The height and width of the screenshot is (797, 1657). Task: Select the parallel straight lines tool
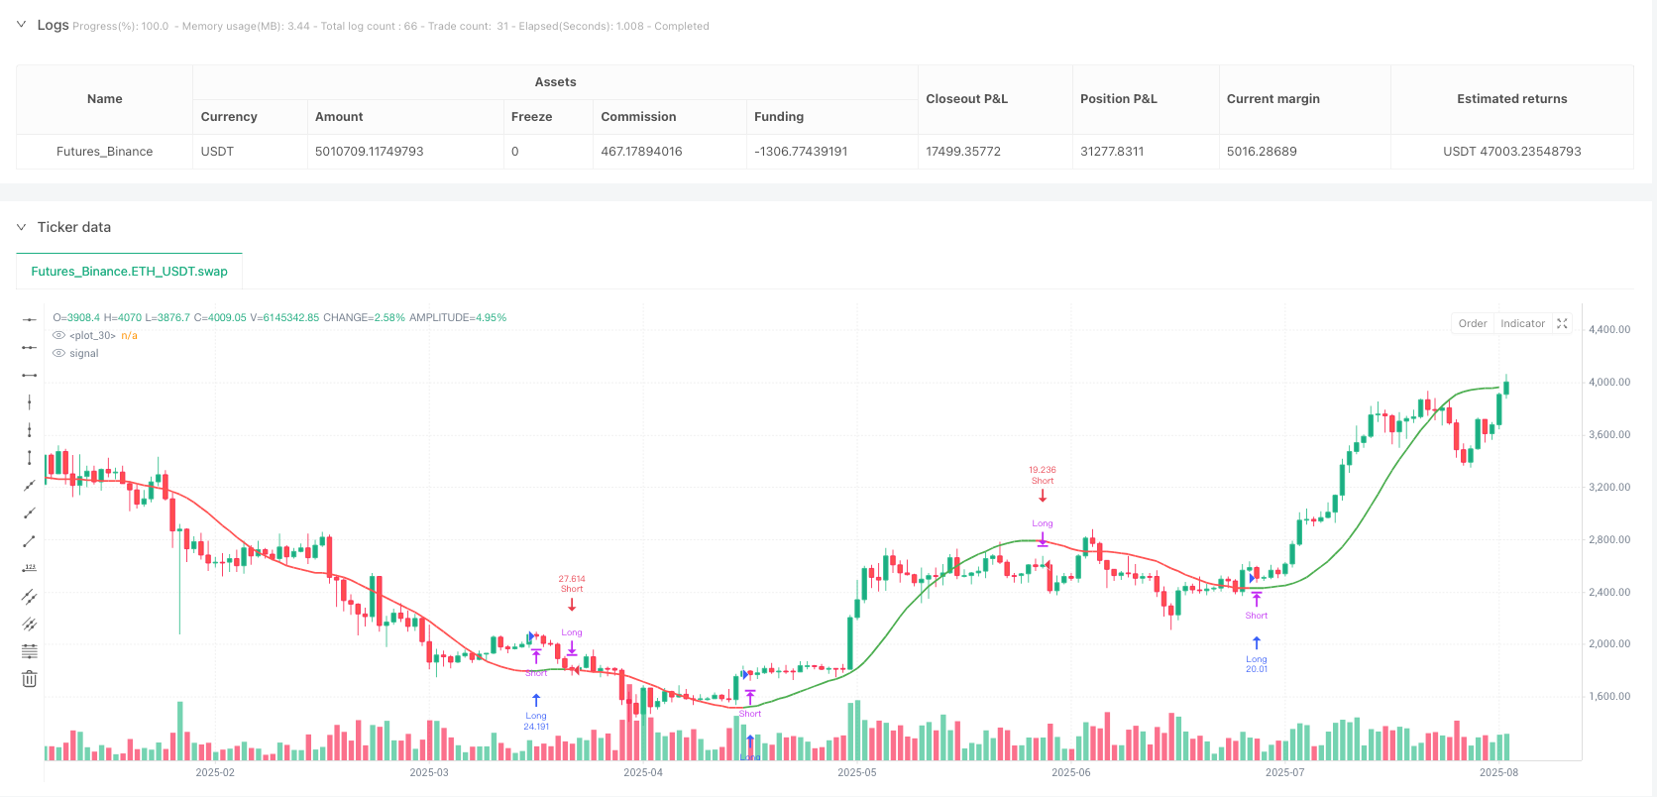coord(30,596)
